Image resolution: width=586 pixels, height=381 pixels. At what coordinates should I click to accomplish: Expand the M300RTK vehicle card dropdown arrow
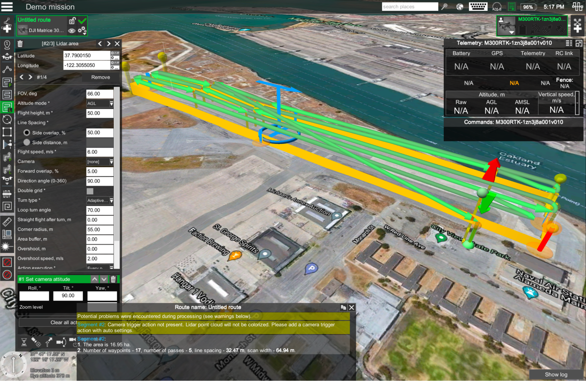(511, 32)
